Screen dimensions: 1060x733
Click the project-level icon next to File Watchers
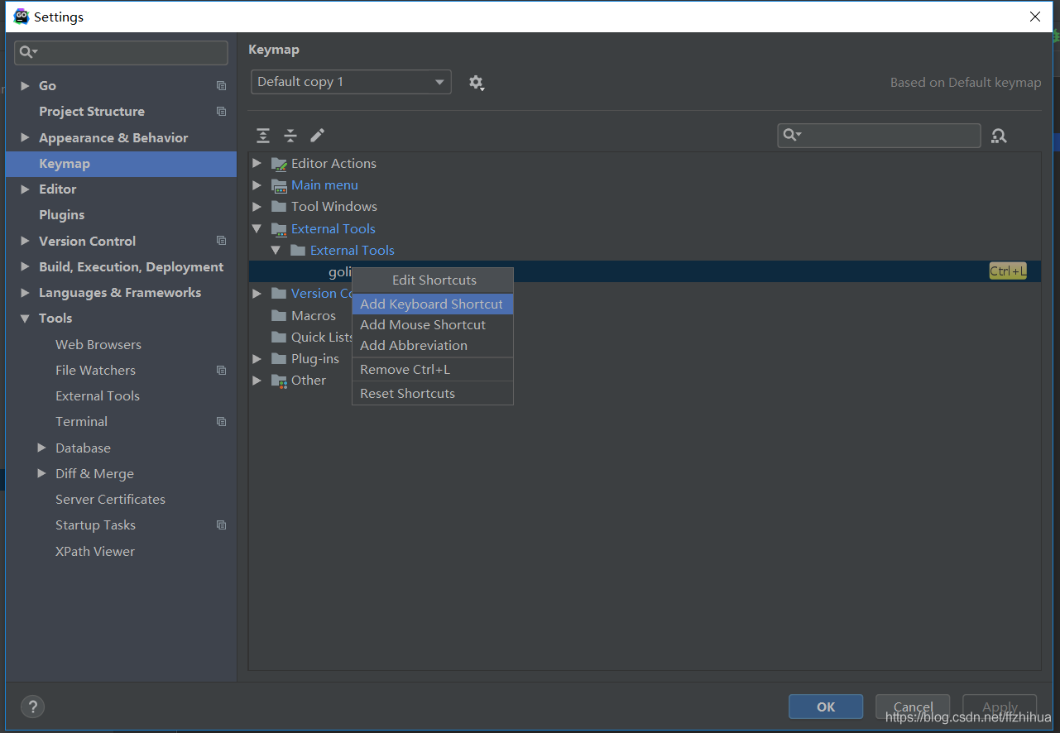point(221,371)
